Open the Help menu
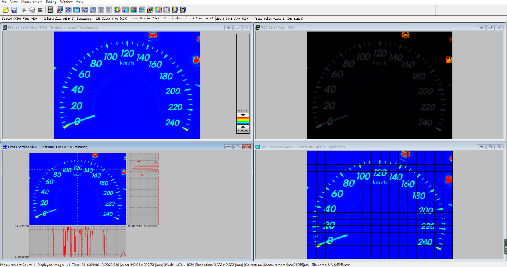Image resolution: width=507 pixels, height=267 pixels. [x=80, y=2]
